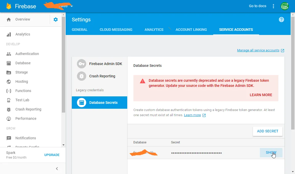This screenshot has height=174, width=295.
Task: Click the sidebar scroll down arrow
Action: click(63, 145)
